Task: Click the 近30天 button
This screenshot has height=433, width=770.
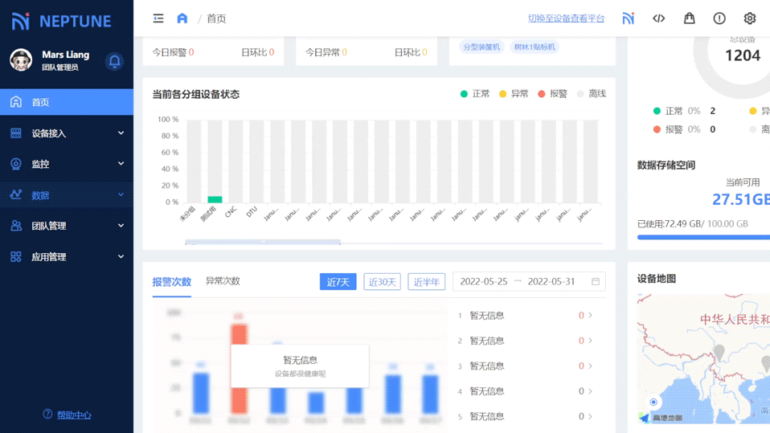Action: [x=382, y=282]
